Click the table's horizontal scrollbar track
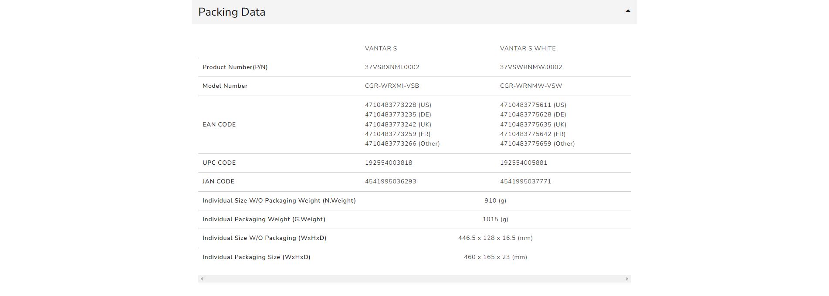The width and height of the screenshot is (829, 296). (414, 279)
